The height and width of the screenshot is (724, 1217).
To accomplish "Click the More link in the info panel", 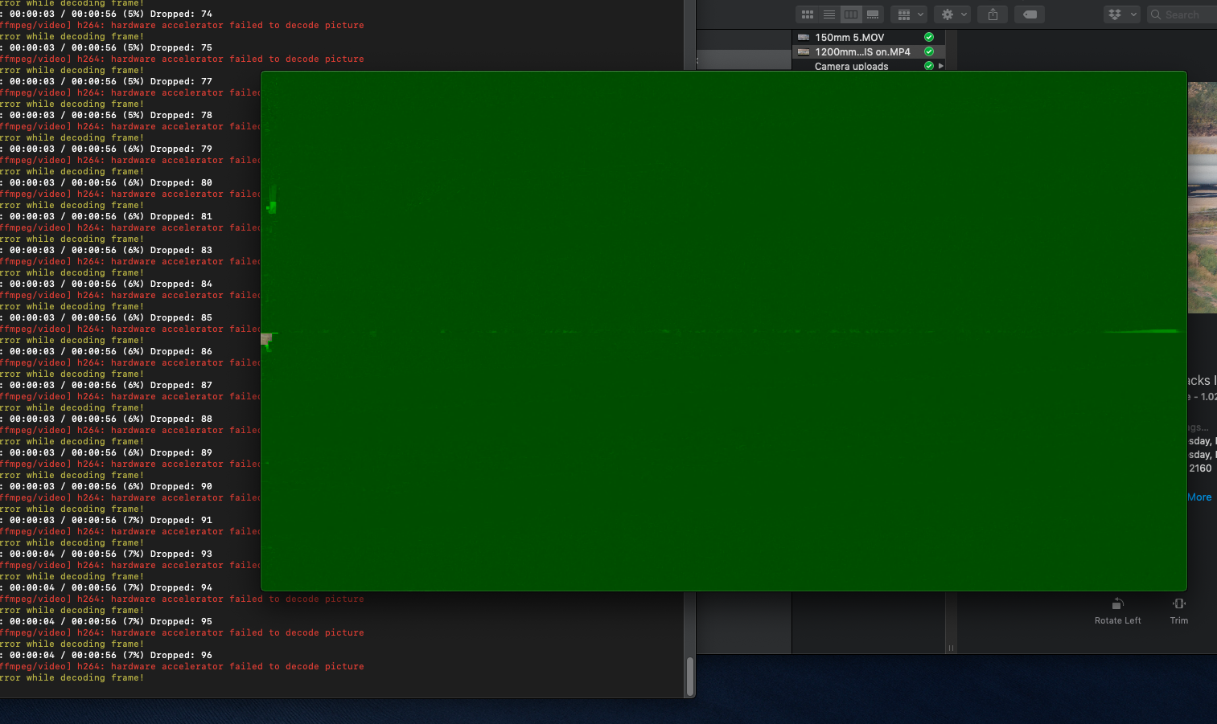I will (1199, 497).
